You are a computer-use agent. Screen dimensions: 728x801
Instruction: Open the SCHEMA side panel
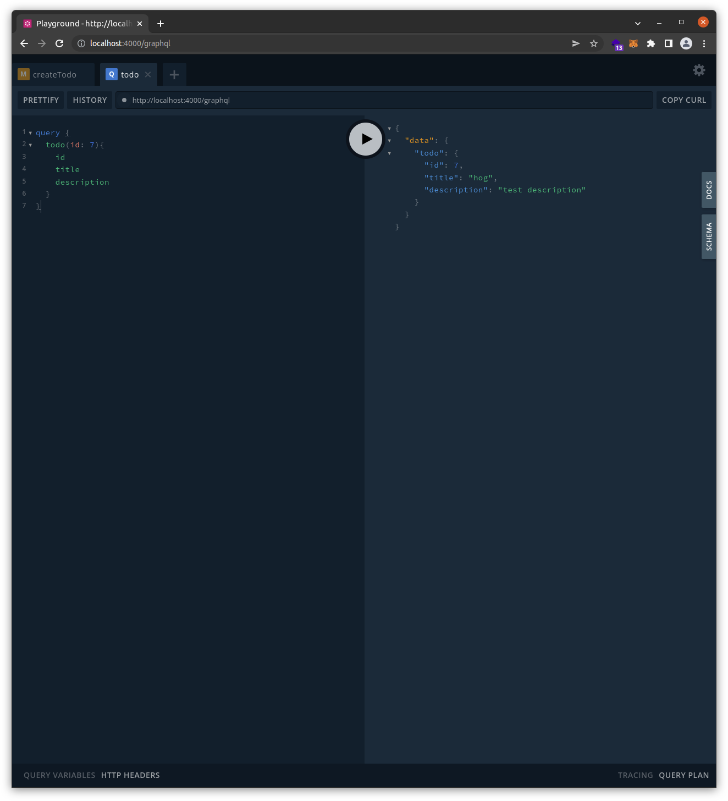709,236
